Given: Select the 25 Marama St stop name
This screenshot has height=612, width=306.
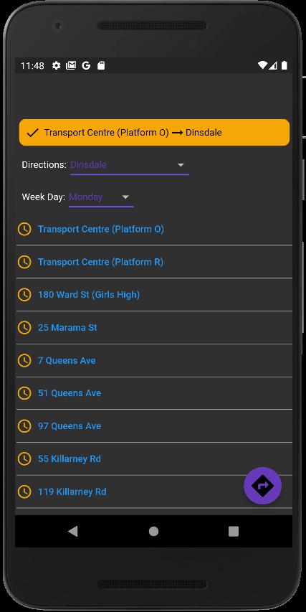Looking at the screenshot, I should [x=67, y=328].
